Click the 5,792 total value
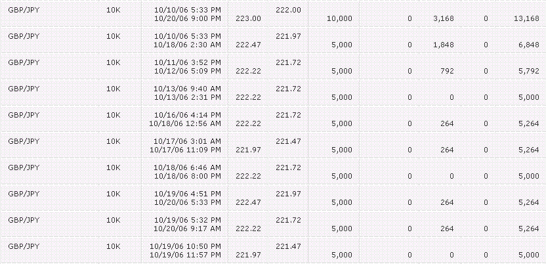This screenshot has width=546, height=264. [528, 71]
